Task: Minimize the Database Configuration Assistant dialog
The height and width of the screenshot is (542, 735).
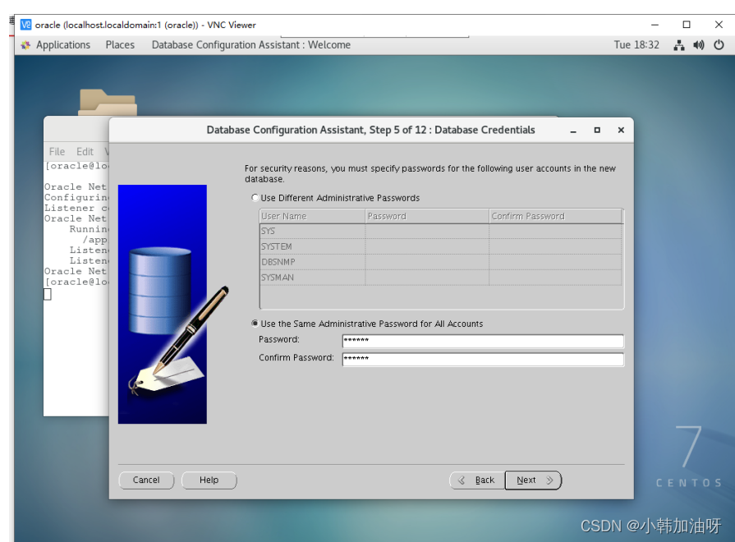Action: (x=573, y=131)
